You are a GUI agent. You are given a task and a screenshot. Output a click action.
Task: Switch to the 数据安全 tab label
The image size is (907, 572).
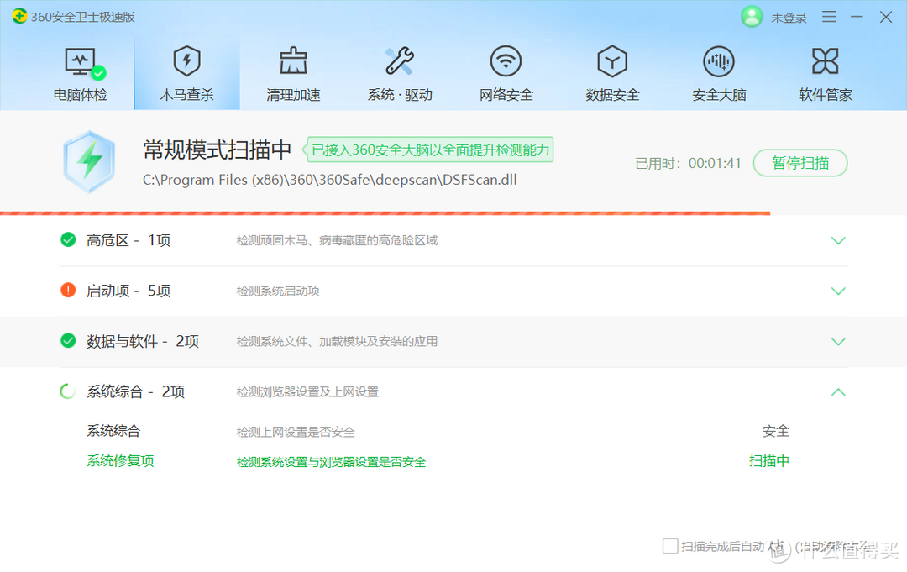(x=612, y=95)
